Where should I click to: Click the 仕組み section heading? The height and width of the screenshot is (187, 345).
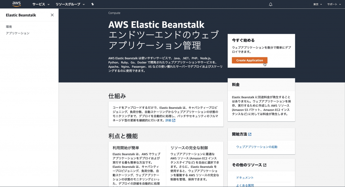coord(117,96)
